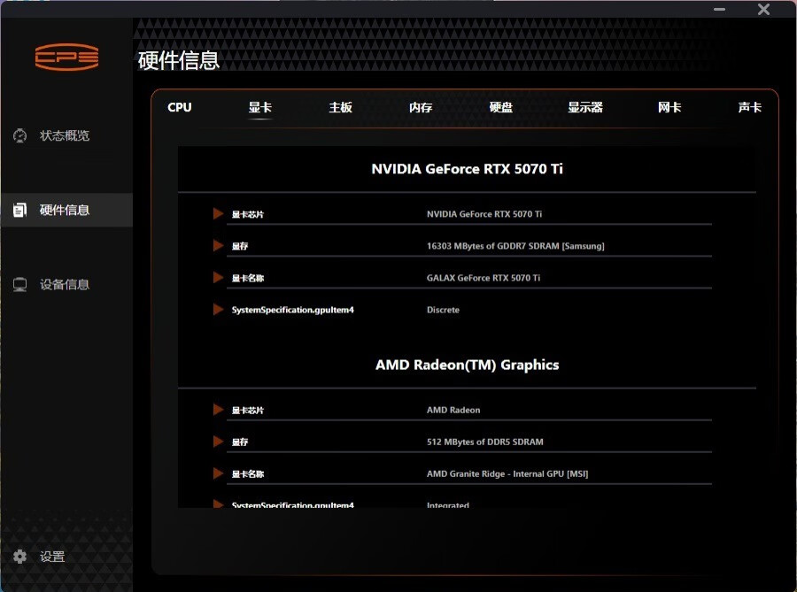Image resolution: width=797 pixels, height=592 pixels.
Task: Click the 硬件信息 document icon in sidebar
Action: (x=19, y=210)
